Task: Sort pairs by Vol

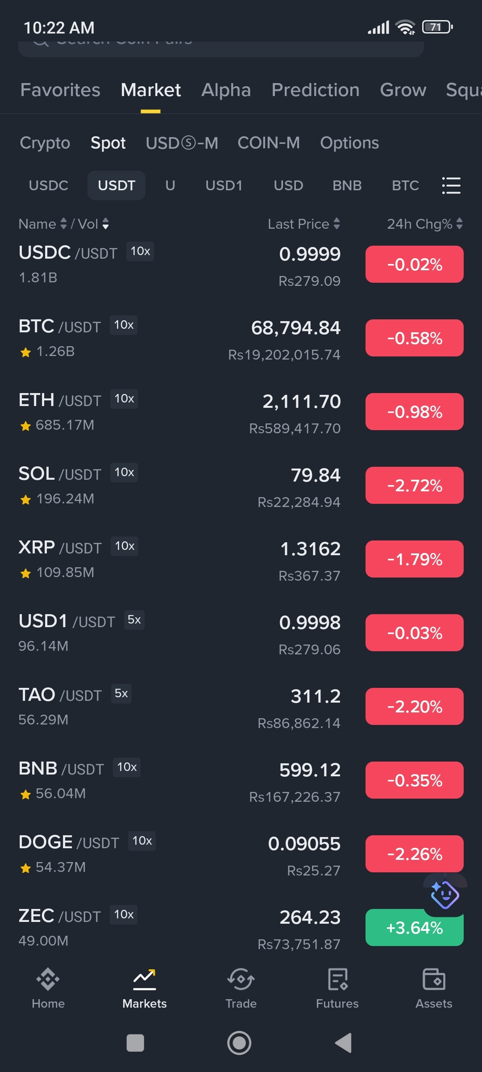Action: (x=93, y=224)
